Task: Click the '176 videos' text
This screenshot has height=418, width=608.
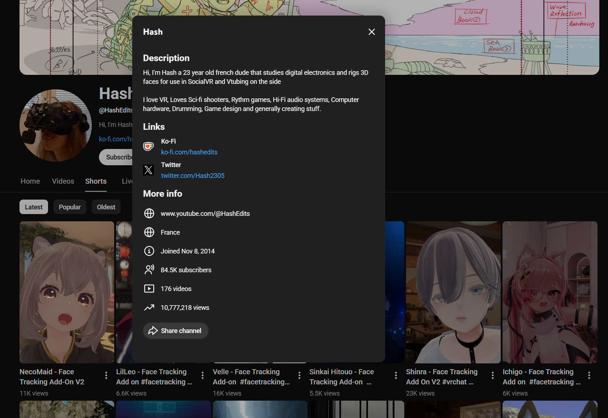Action: (x=176, y=289)
